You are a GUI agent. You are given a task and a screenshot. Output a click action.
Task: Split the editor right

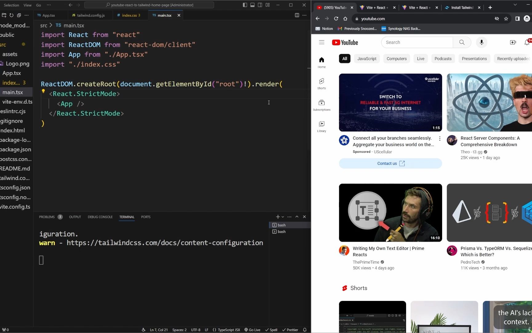(297, 15)
